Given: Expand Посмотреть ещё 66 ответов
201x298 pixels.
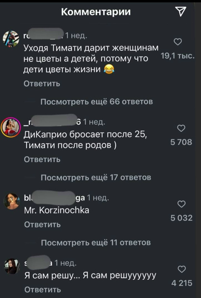Looking at the screenshot, I should [97, 102].
